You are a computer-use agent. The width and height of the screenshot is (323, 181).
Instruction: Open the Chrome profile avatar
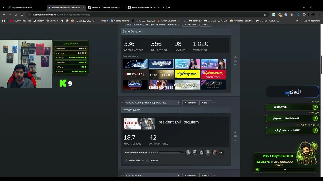point(313,15)
